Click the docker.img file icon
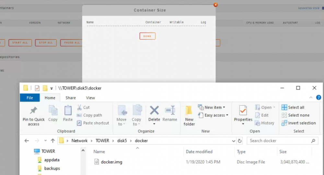The width and height of the screenshot is (324, 175). coord(97,162)
